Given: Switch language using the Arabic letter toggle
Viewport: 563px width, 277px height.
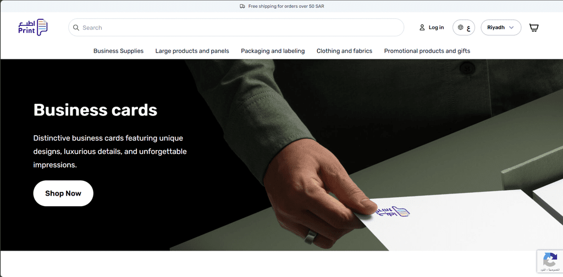Looking at the screenshot, I should coord(468,27).
